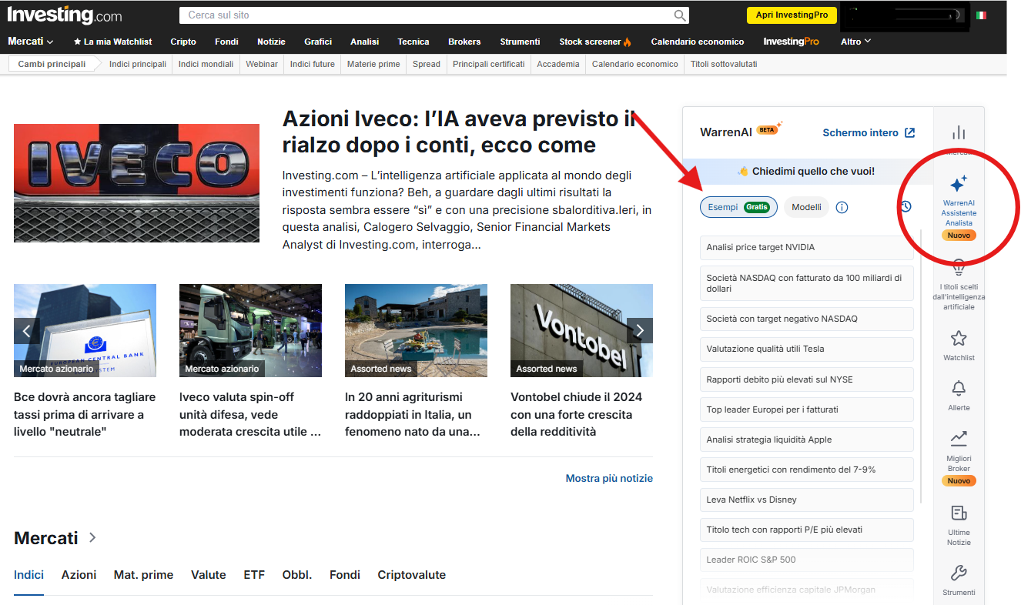Select Analisi strategia liquidità Apple example
This screenshot has height=605, width=1021.
(806, 440)
